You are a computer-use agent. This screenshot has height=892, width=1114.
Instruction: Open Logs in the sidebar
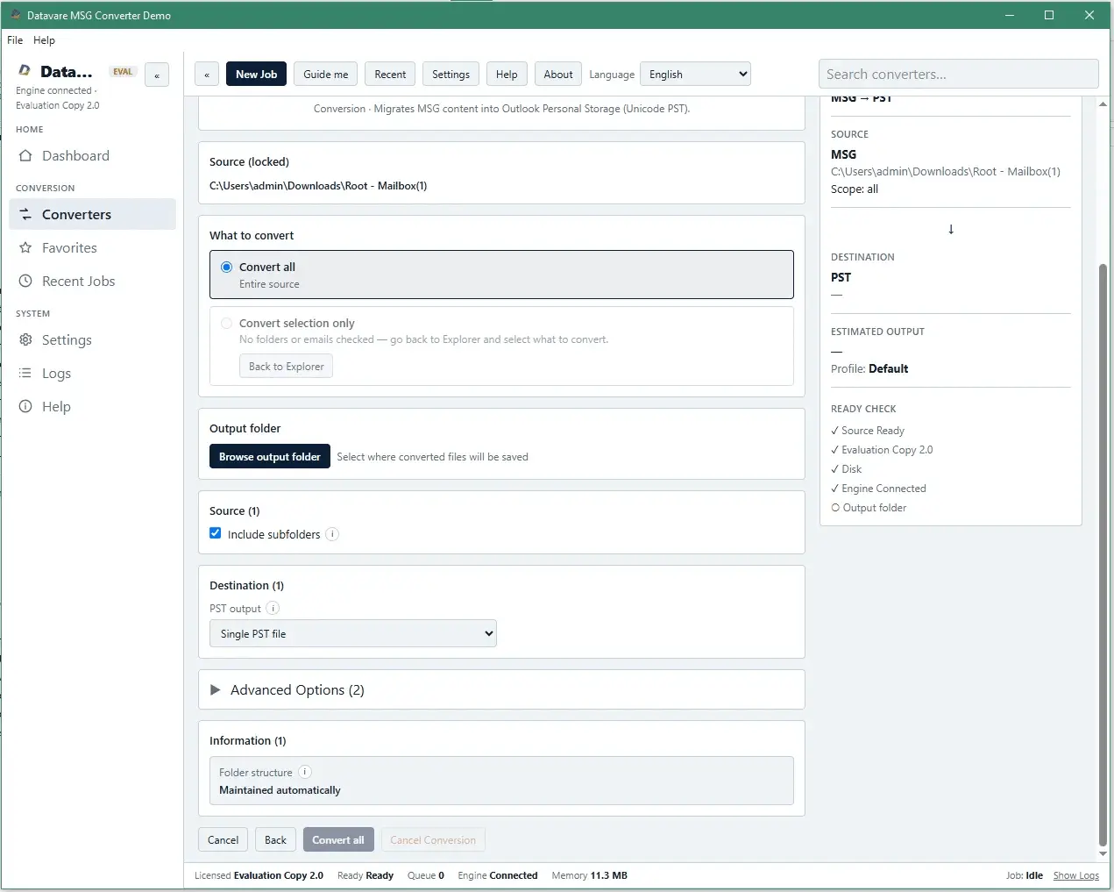tap(92, 373)
